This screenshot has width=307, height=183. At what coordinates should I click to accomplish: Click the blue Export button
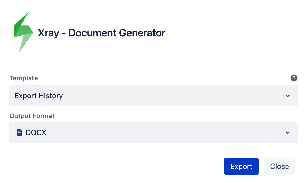coord(241,166)
